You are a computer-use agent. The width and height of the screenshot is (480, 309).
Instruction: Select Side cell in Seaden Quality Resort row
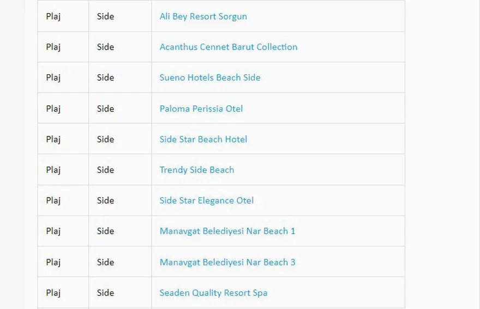(105, 293)
